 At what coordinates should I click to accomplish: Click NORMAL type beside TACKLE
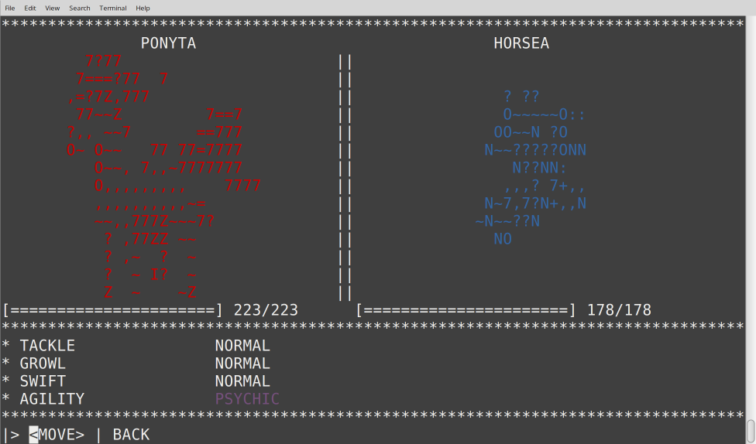click(242, 346)
